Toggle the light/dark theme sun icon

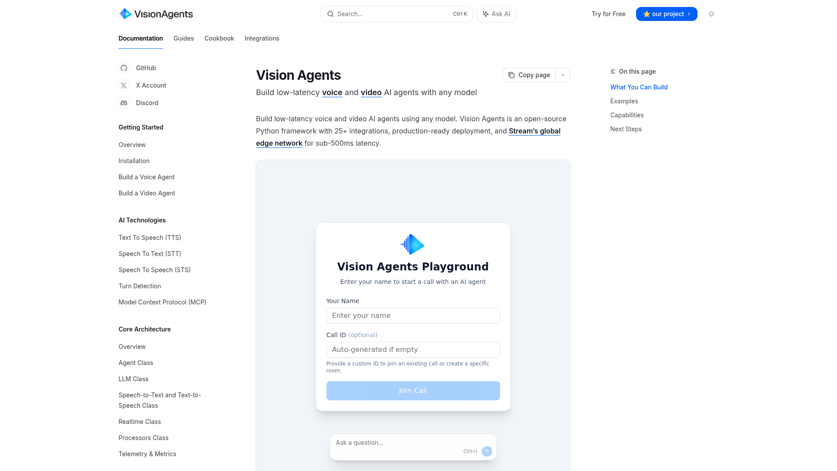(711, 14)
